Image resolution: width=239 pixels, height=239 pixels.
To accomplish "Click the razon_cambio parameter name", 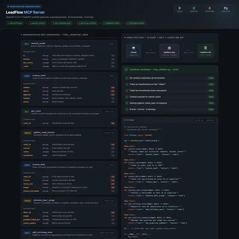I will (x=30, y=223).
